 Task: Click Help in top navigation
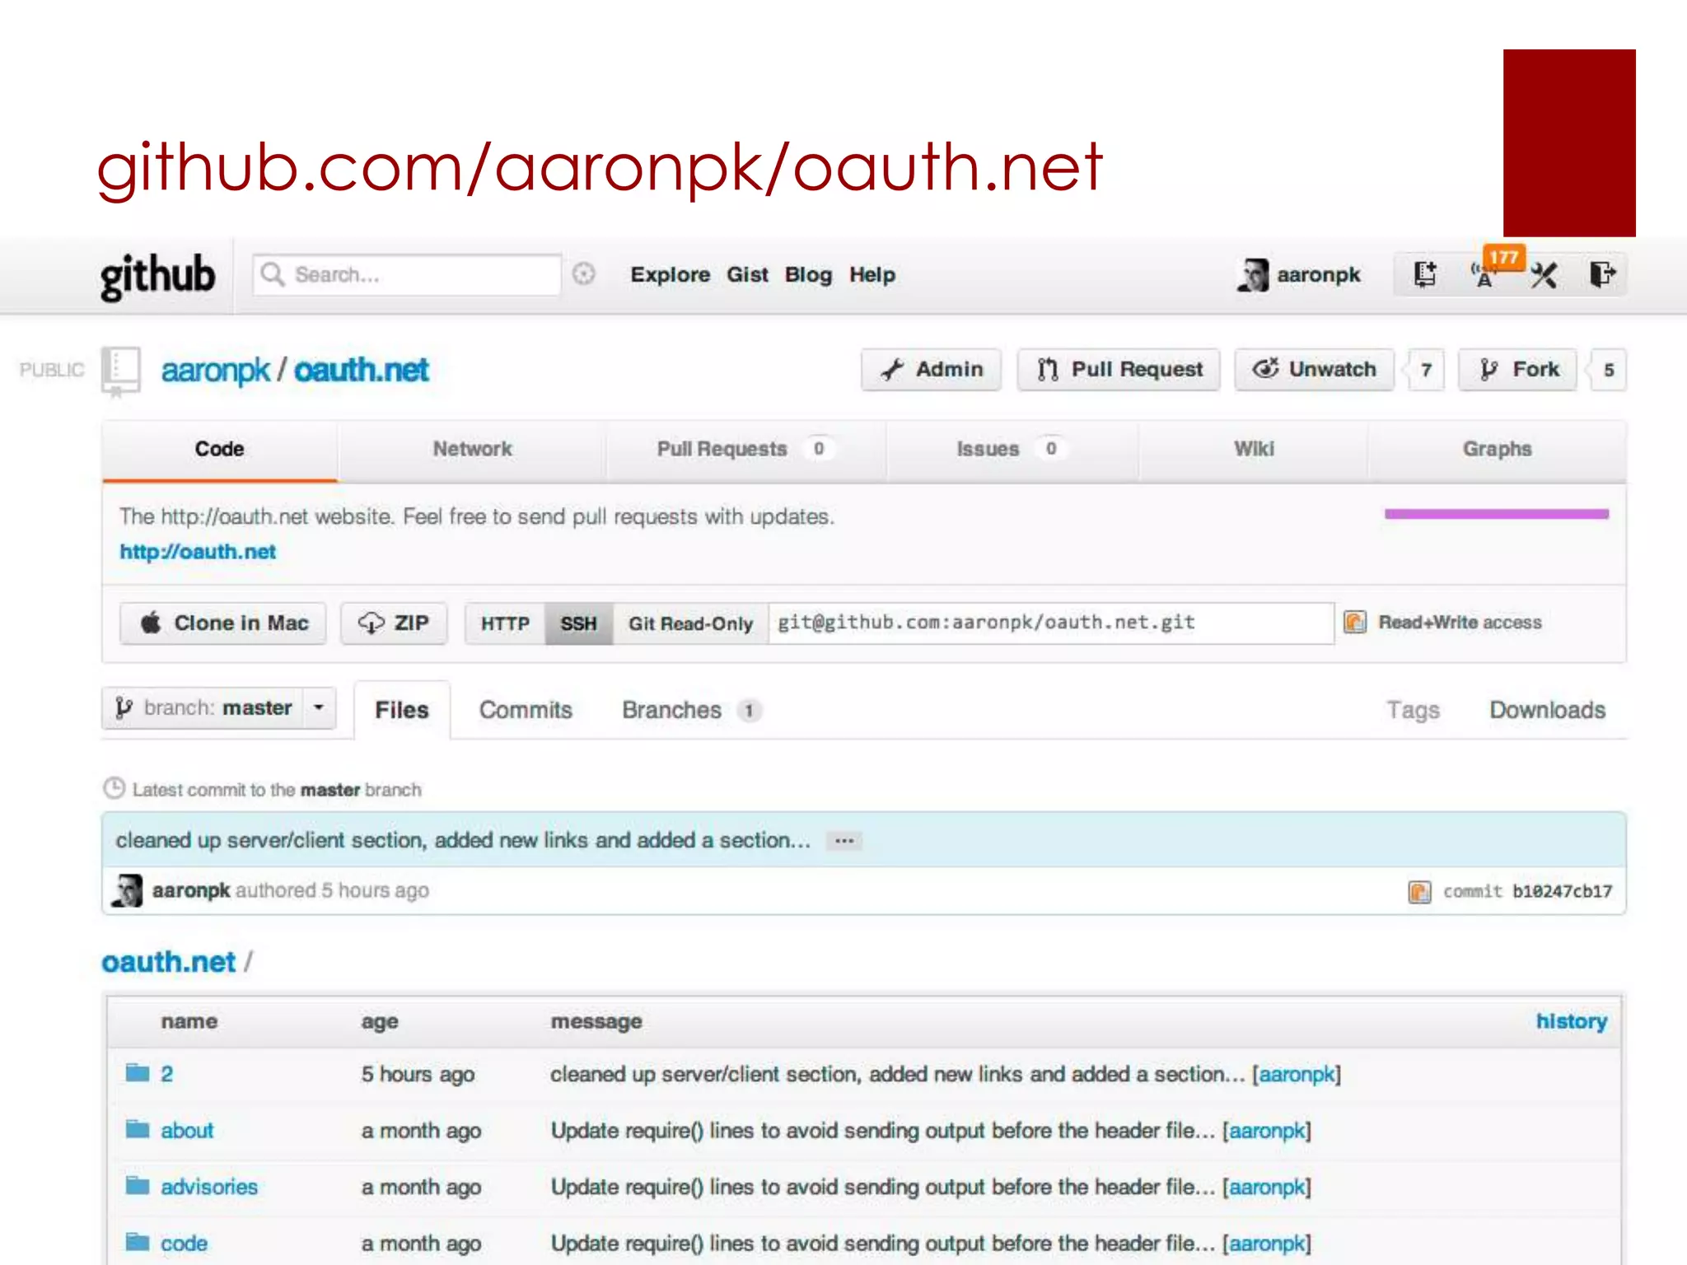coord(872,275)
